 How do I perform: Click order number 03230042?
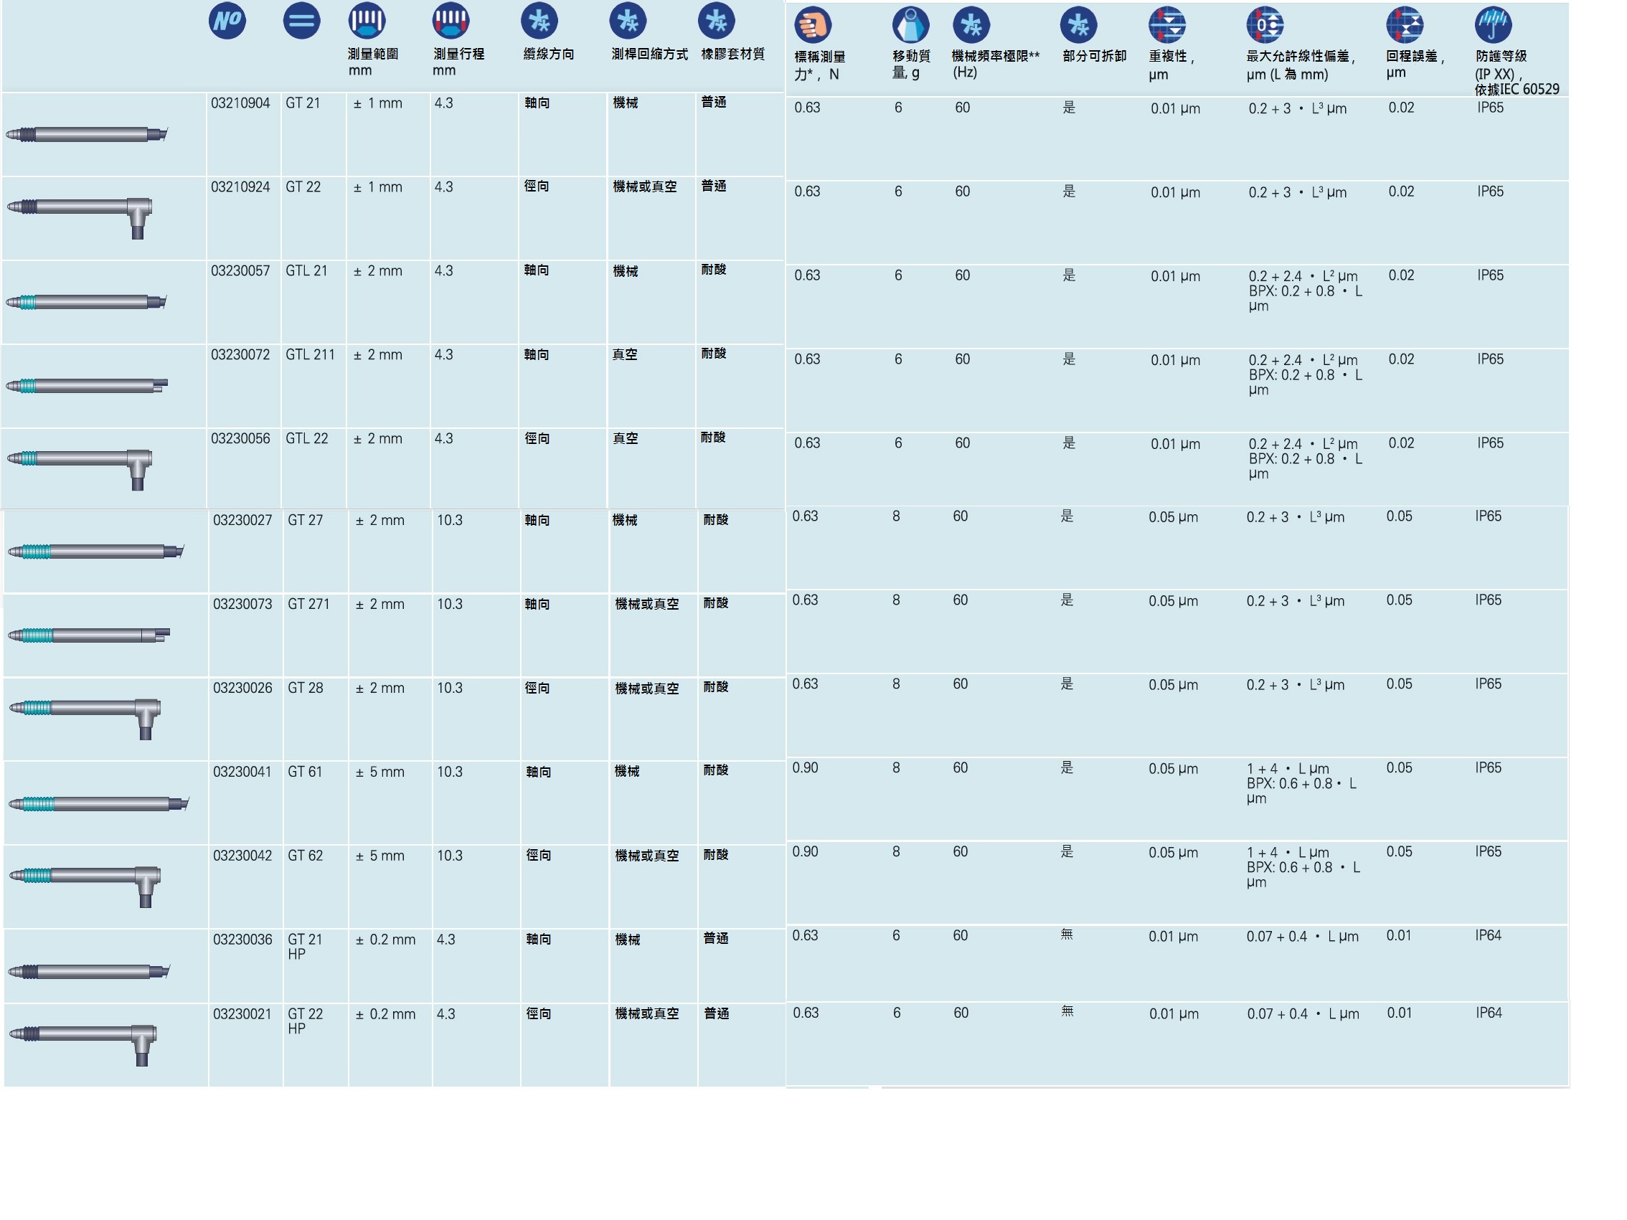coord(242,855)
